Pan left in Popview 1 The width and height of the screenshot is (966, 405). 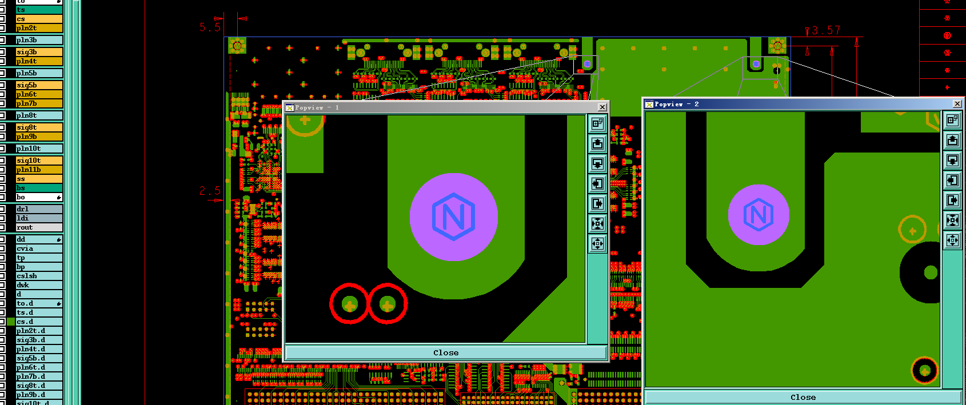click(x=597, y=183)
